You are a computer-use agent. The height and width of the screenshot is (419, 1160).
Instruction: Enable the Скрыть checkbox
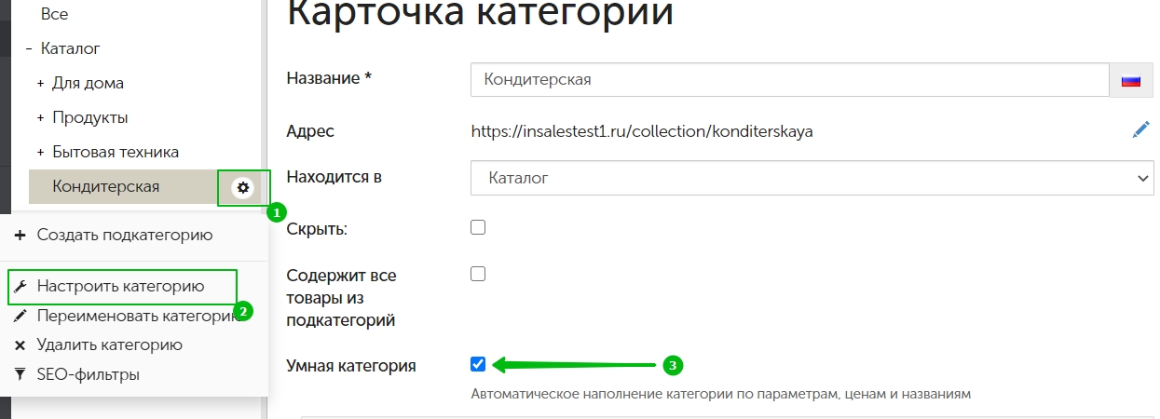[x=478, y=227]
